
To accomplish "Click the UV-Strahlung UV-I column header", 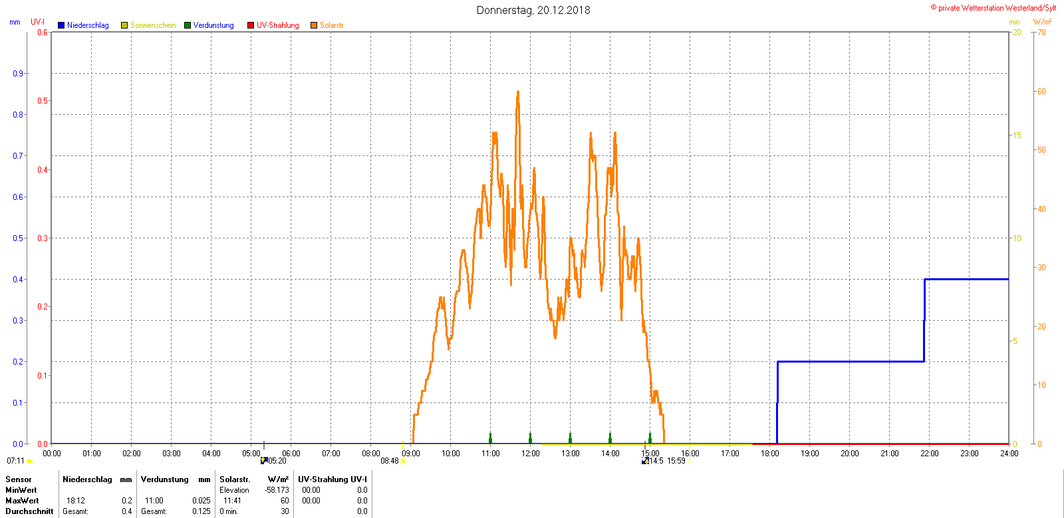I will (332, 479).
